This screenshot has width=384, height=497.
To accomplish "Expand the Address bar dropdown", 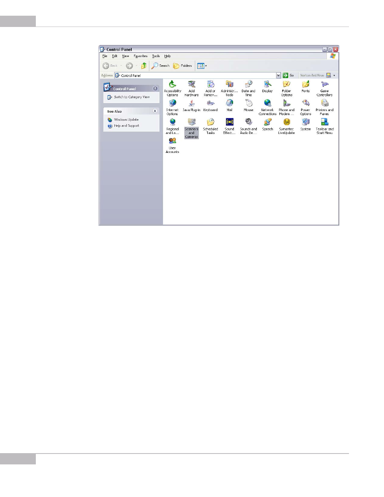I will coord(278,75).
